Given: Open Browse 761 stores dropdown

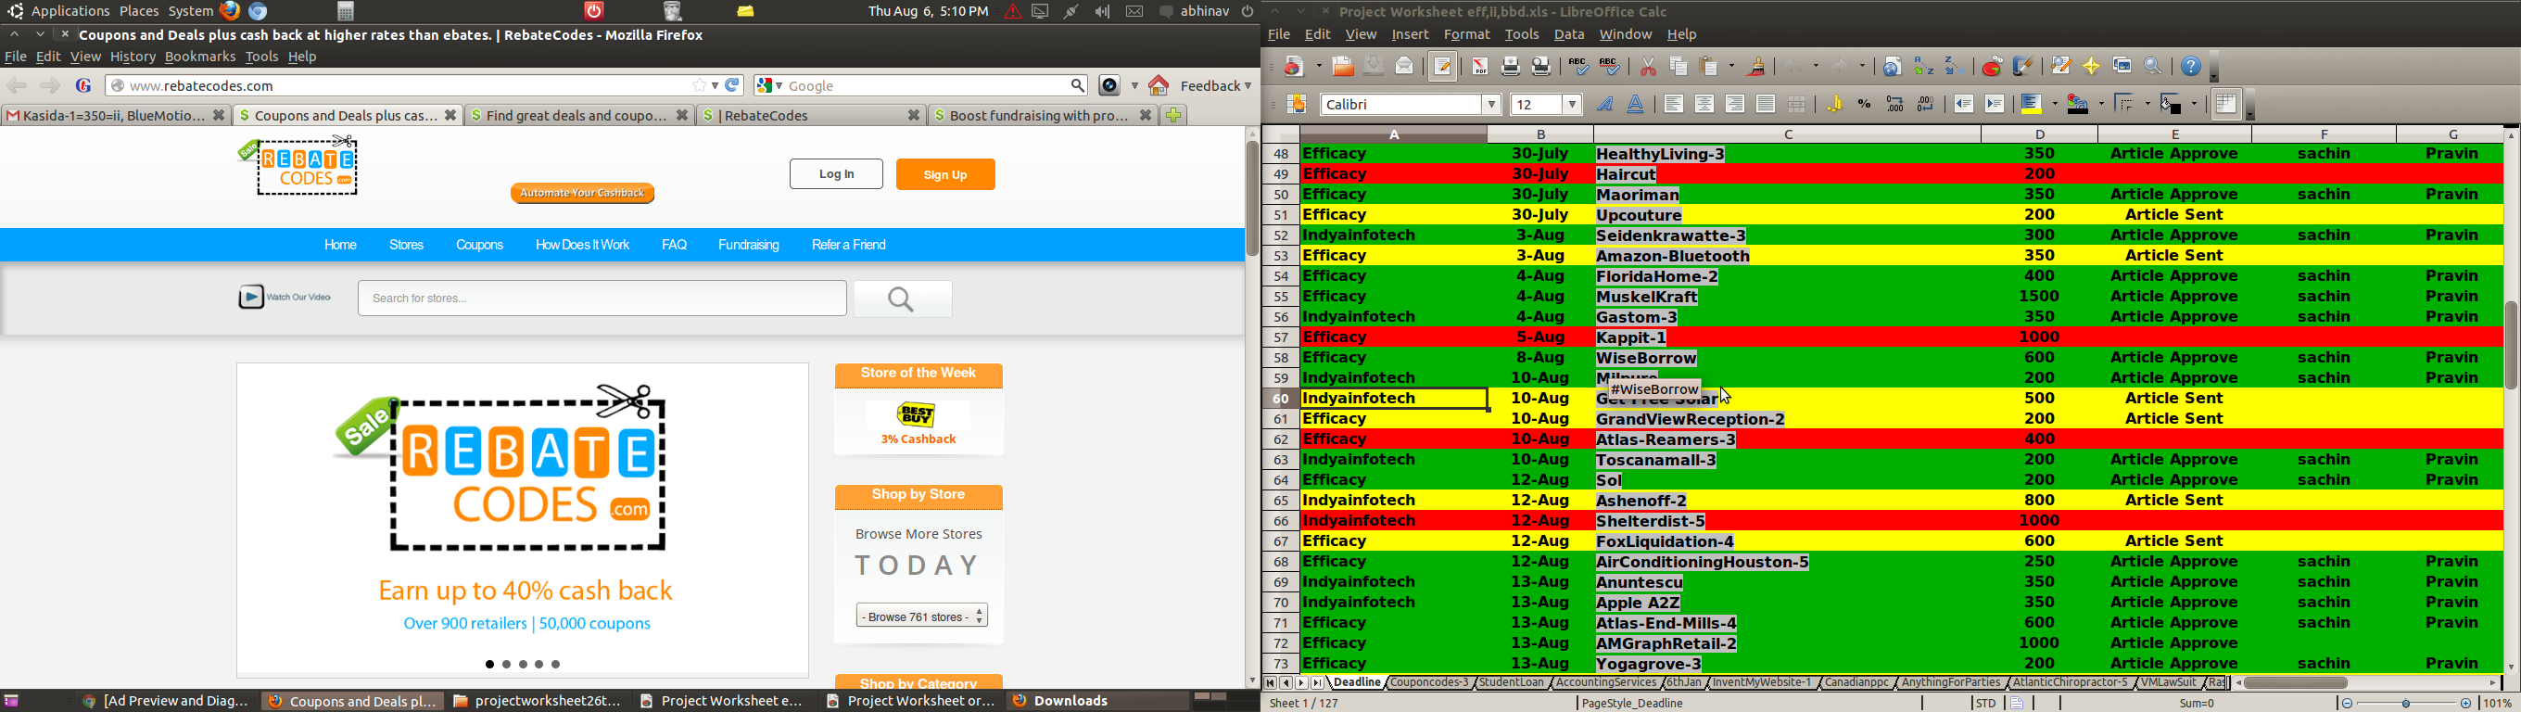Looking at the screenshot, I should click(x=922, y=616).
